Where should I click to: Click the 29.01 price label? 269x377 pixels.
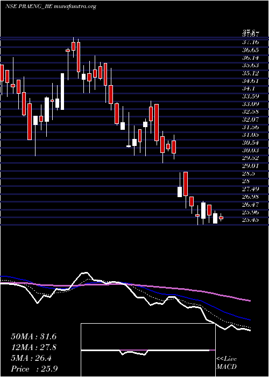(x=250, y=166)
